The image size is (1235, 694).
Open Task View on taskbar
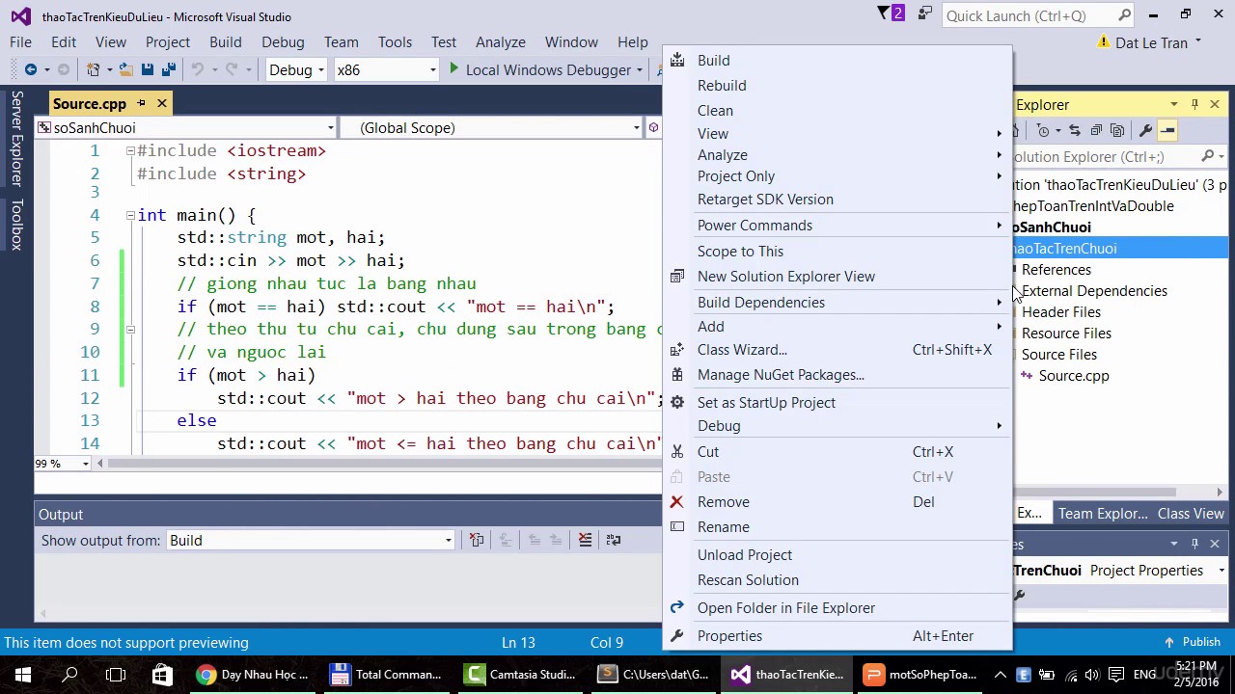(116, 675)
